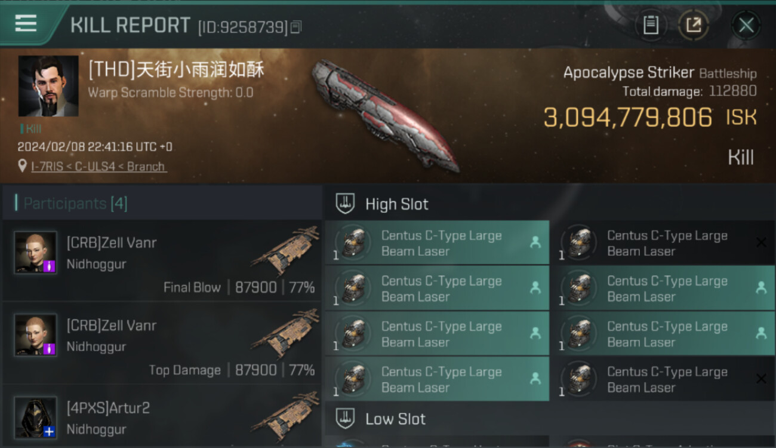Click the High Slot section icon
The width and height of the screenshot is (776, 448).
point(345,204)
